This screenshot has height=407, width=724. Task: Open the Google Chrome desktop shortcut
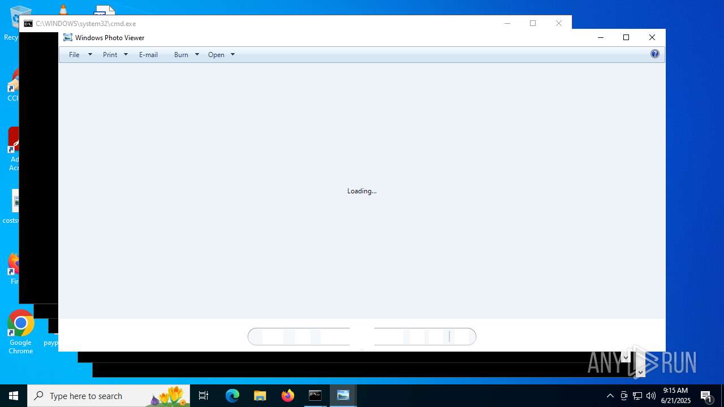tap(20, 332)
